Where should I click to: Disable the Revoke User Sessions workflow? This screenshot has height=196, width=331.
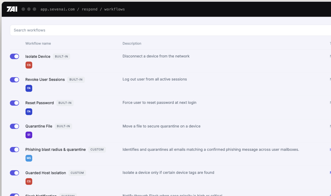pos(15,80)
